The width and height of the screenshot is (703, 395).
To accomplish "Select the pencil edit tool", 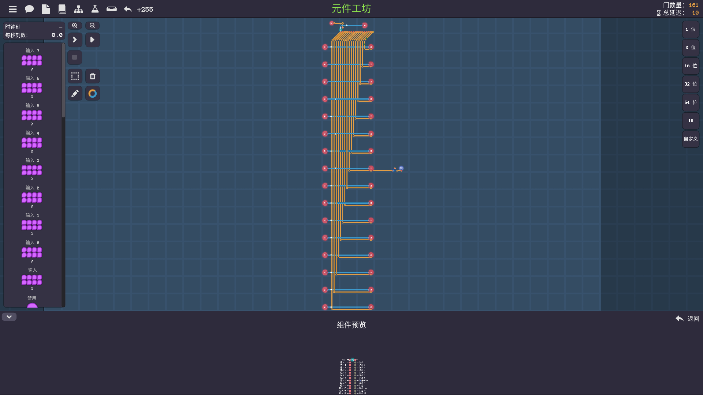I will [x=75, y=94].
